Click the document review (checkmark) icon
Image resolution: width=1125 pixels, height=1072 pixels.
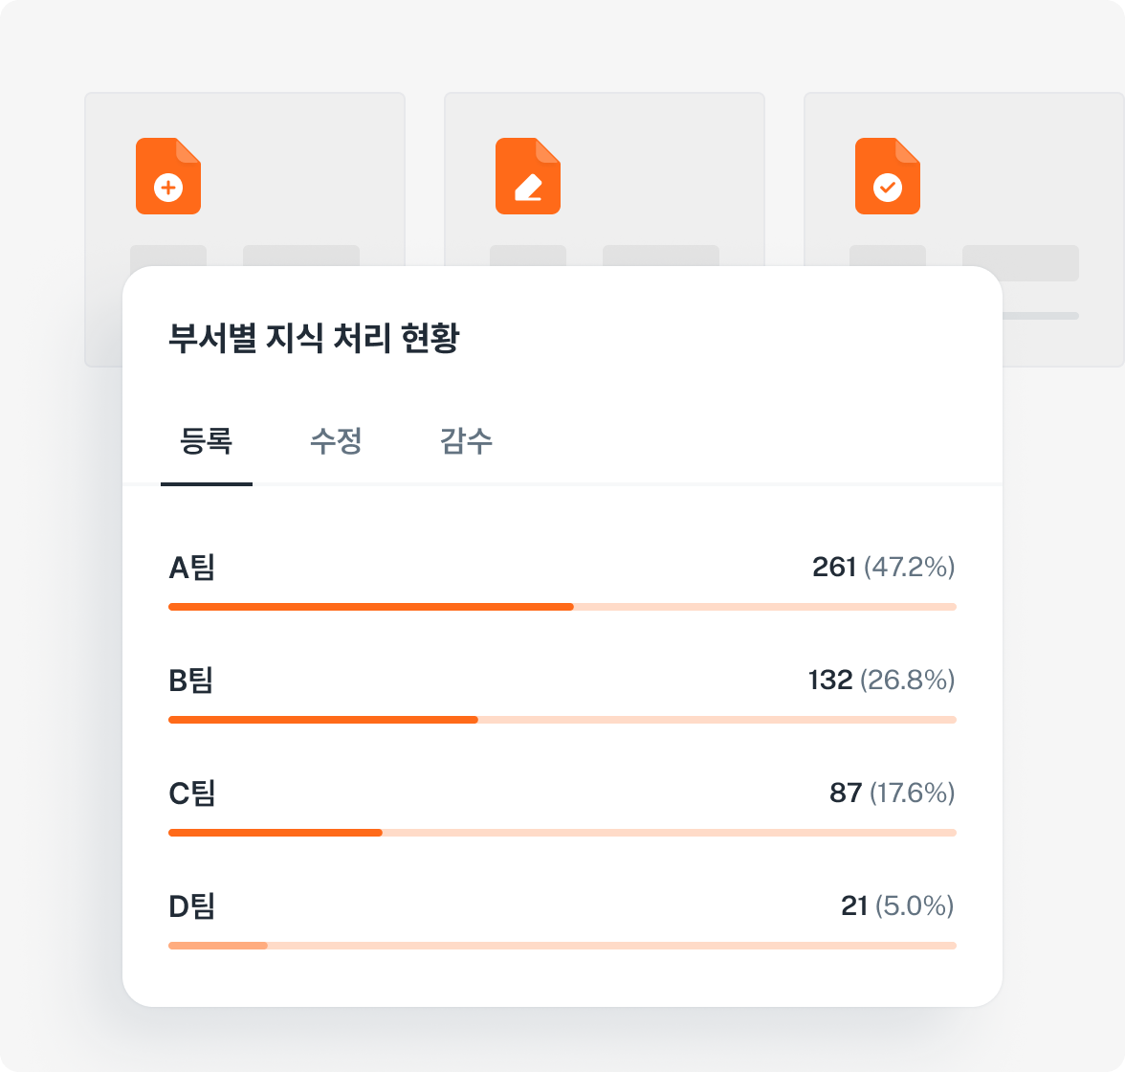point(888,176)
